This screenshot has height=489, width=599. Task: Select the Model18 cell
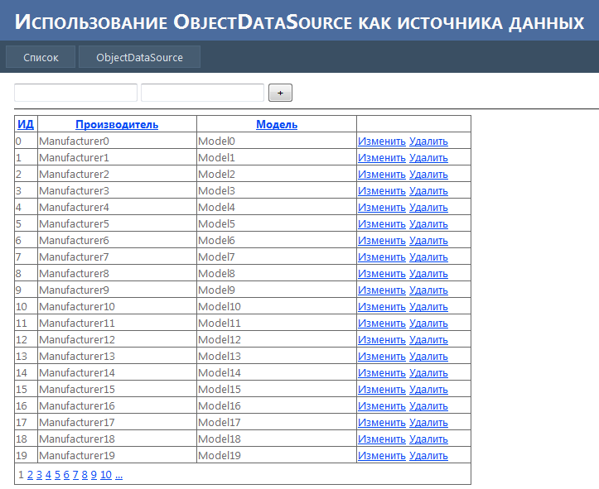coord(277,439)
